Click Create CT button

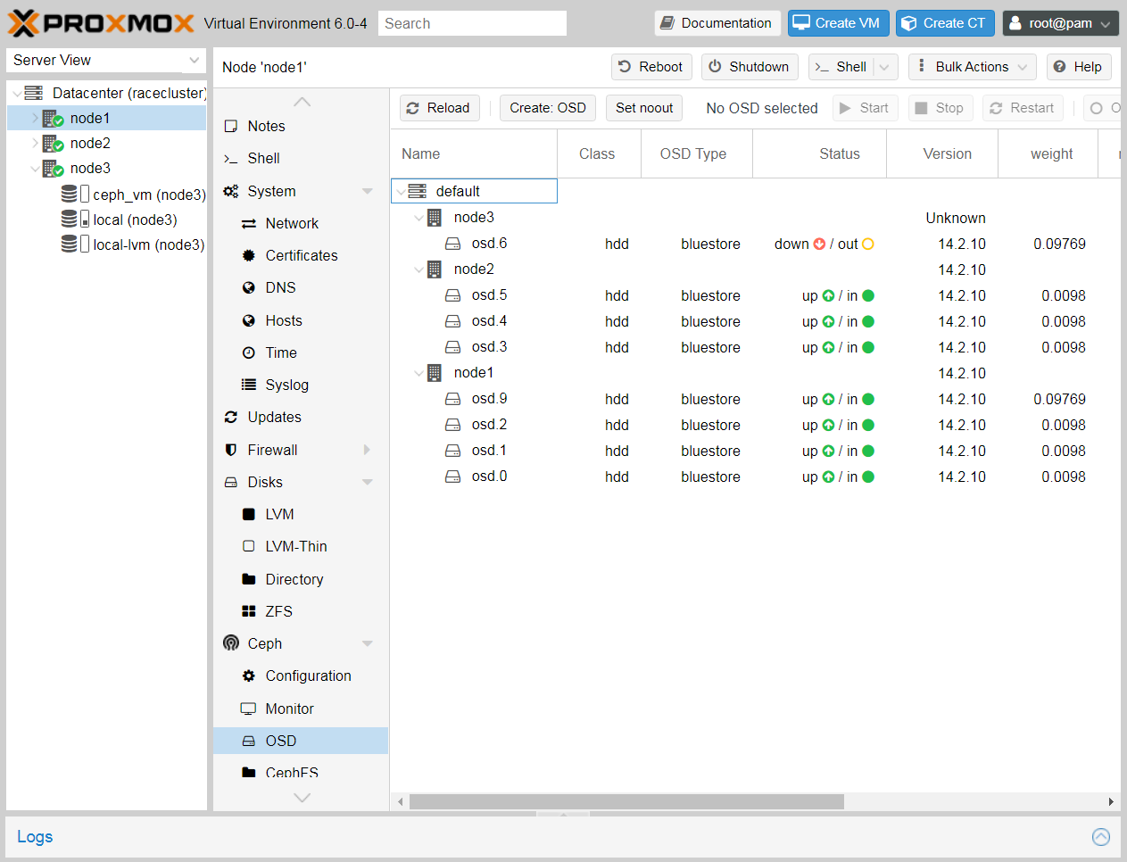(945, 23)
